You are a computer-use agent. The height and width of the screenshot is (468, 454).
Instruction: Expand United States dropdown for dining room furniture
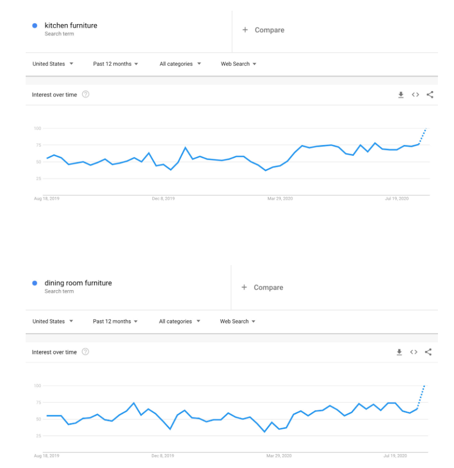coord(53,321)
